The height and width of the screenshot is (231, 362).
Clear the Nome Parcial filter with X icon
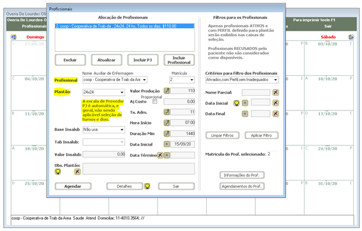click(275, 93)
